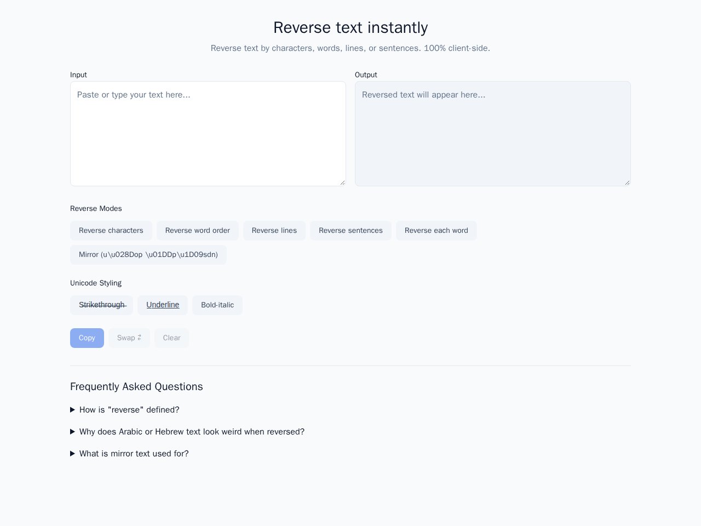
Task: Apply Underline Unicode styling
Action: click(163, 305)
